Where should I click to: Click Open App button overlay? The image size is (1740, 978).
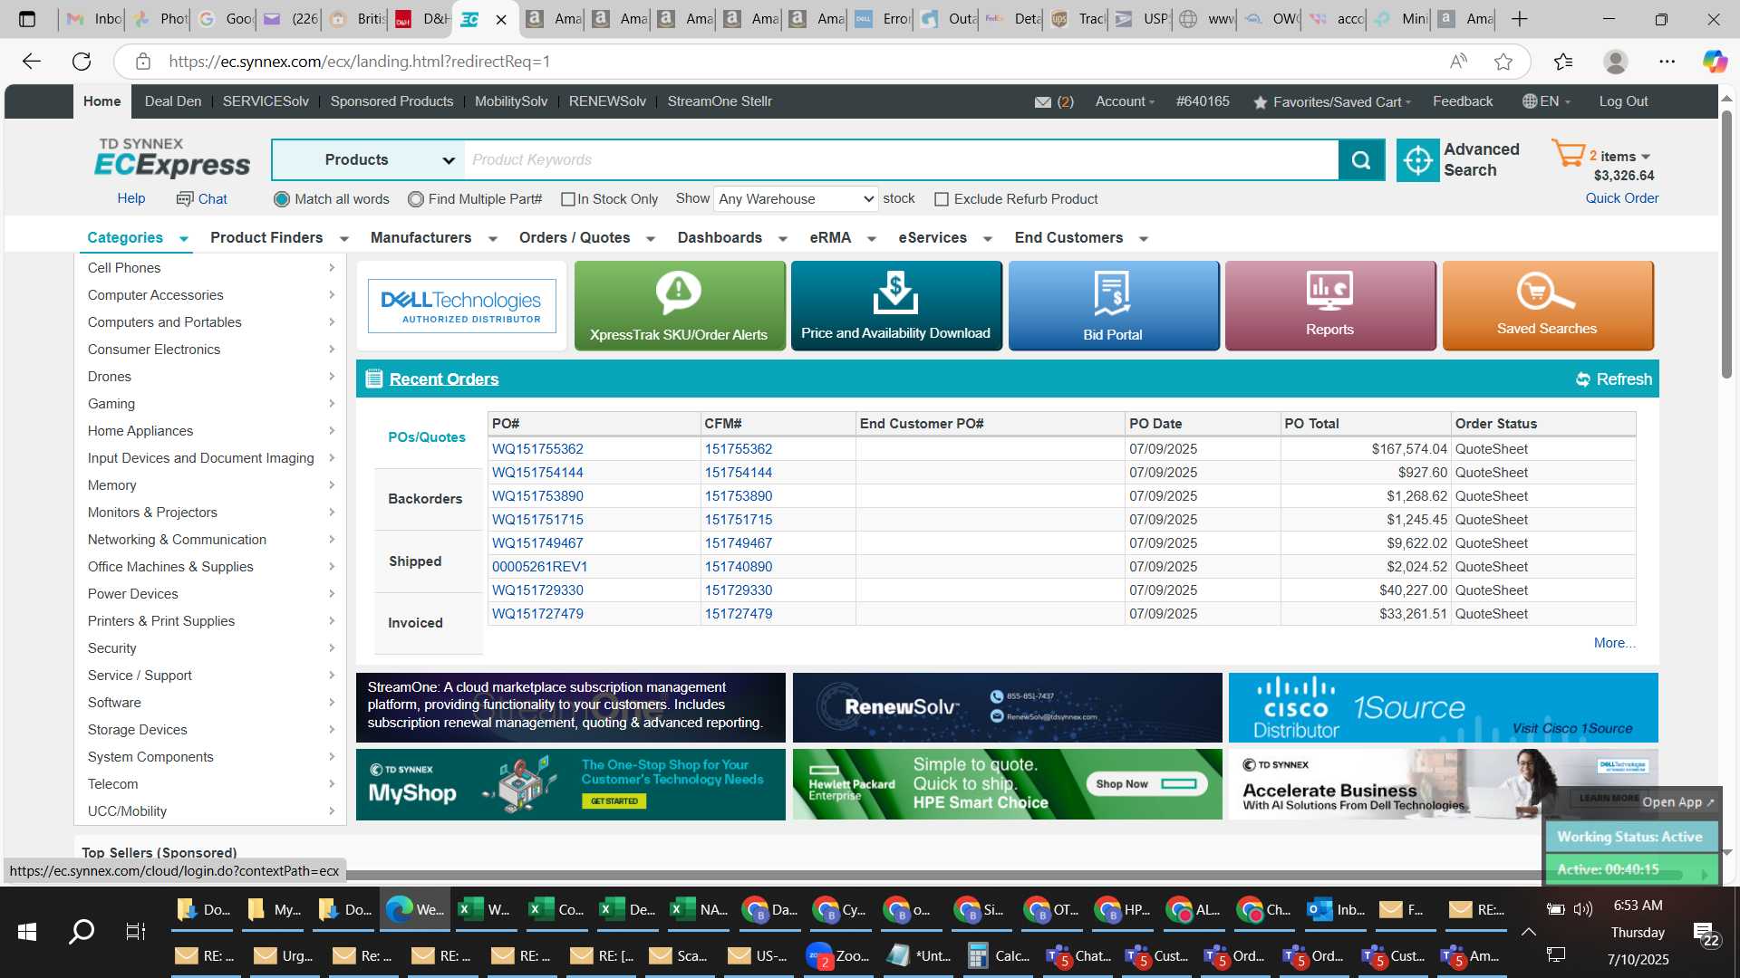(x=1677, y=802)
